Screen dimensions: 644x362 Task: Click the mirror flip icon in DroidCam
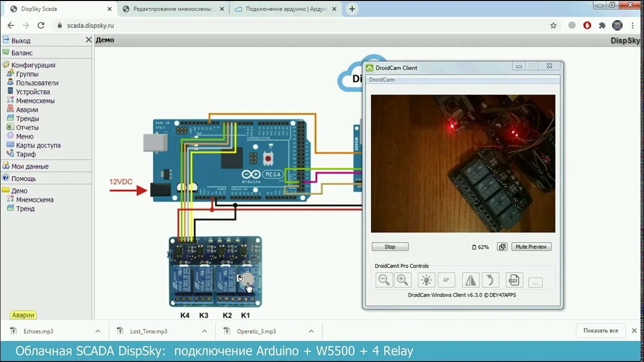471,280
